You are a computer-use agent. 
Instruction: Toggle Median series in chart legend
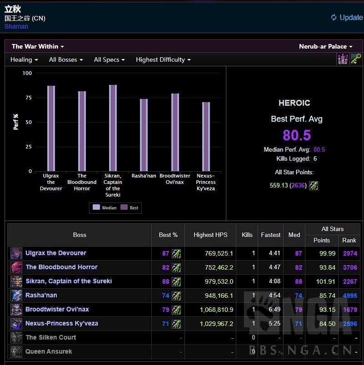105,207
